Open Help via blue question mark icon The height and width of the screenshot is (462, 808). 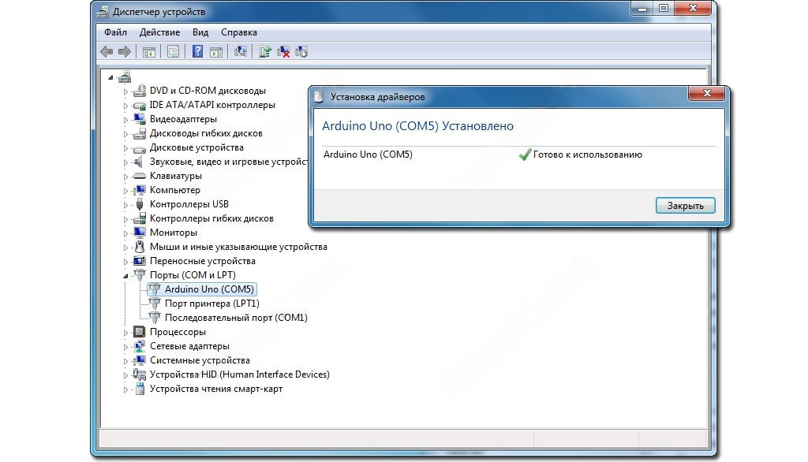pos(198,52)
